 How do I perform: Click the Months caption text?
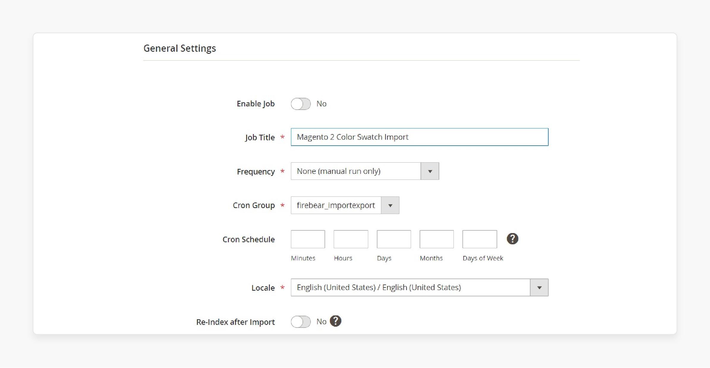coord(431,258)
